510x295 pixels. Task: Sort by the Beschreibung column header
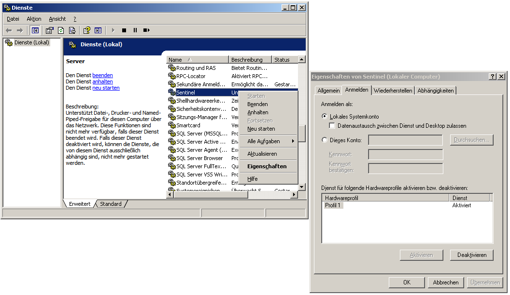pos(250,60)
